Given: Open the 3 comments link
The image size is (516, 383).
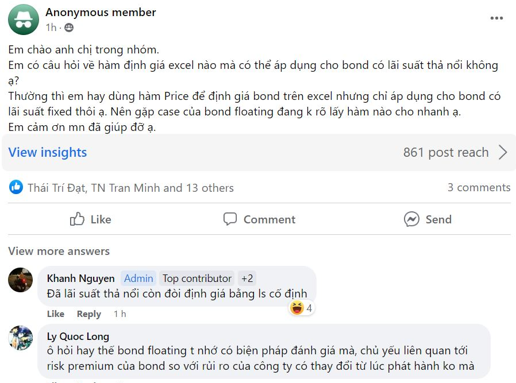Looking at the screenshot, I should tap(479, 187).
